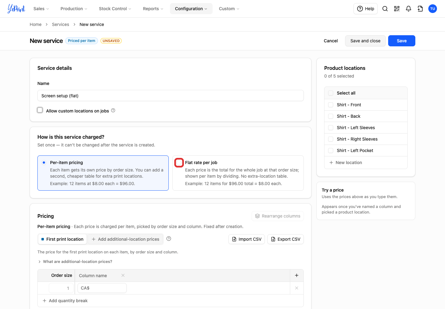445x309 pixels.
Task: Toggle Allow custom locations on jobs checkbox
Action: 40,110
